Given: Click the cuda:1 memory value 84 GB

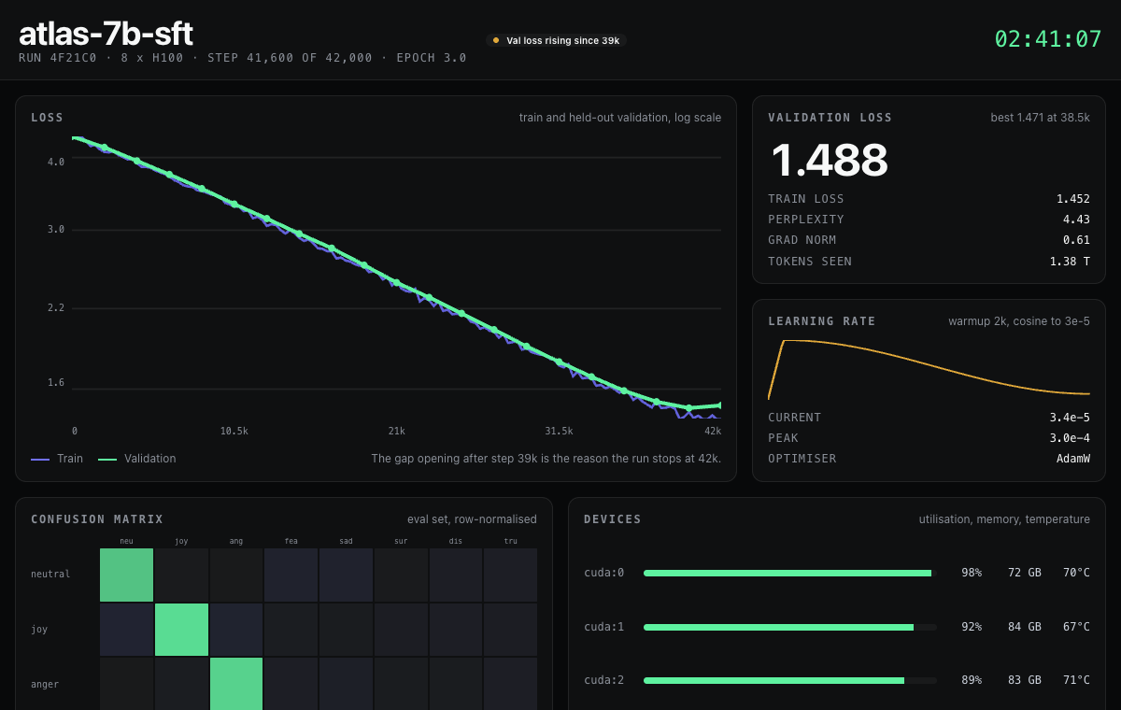Looking at the screenshot, I should click(x=1024, y=628).
